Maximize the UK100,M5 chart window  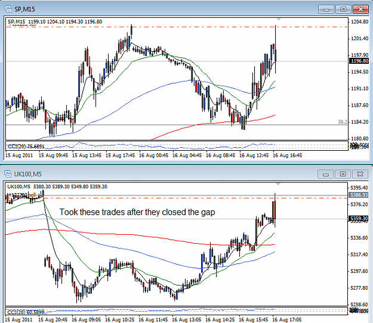pyautogui.click(x=343, y=174)
